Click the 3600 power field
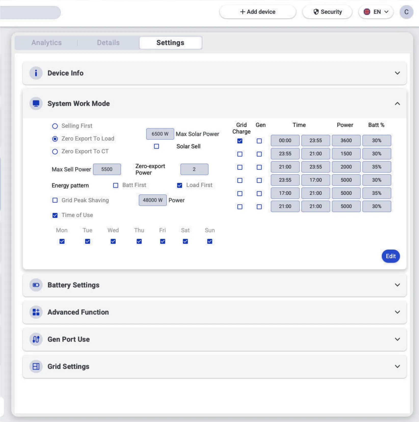Viewport: 419px width, 422px height. (x=346, y=141)
